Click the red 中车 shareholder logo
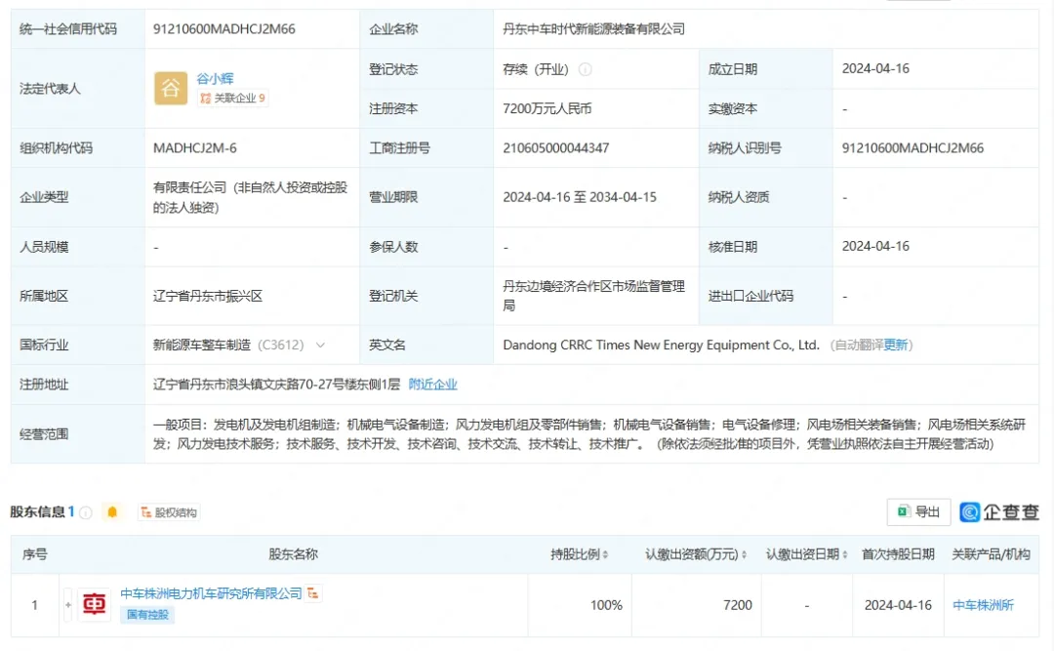This screenshot has width=1054, height=651. [x=95, y=605]
